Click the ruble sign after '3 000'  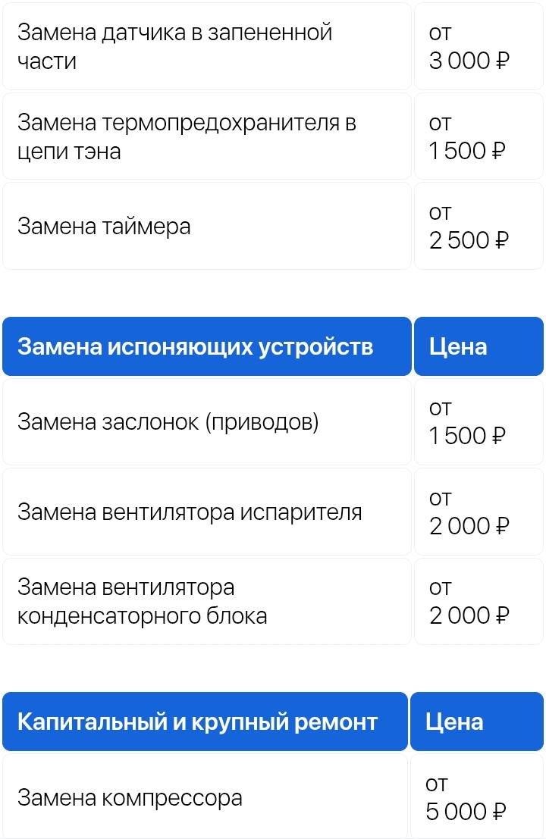(503, 62)
